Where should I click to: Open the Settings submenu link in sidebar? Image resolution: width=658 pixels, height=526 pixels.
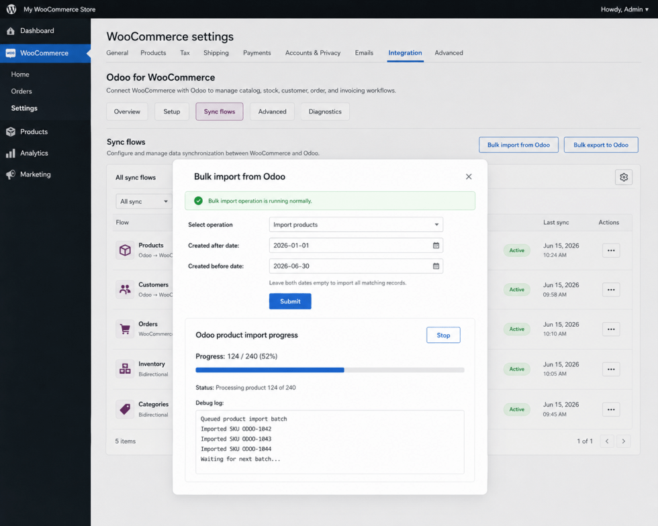[24, 108]
